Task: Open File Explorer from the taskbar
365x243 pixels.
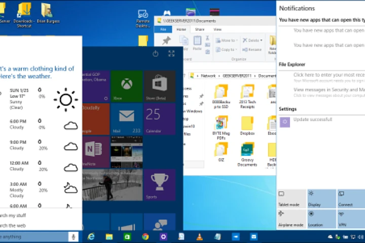Action: (109, 237)
